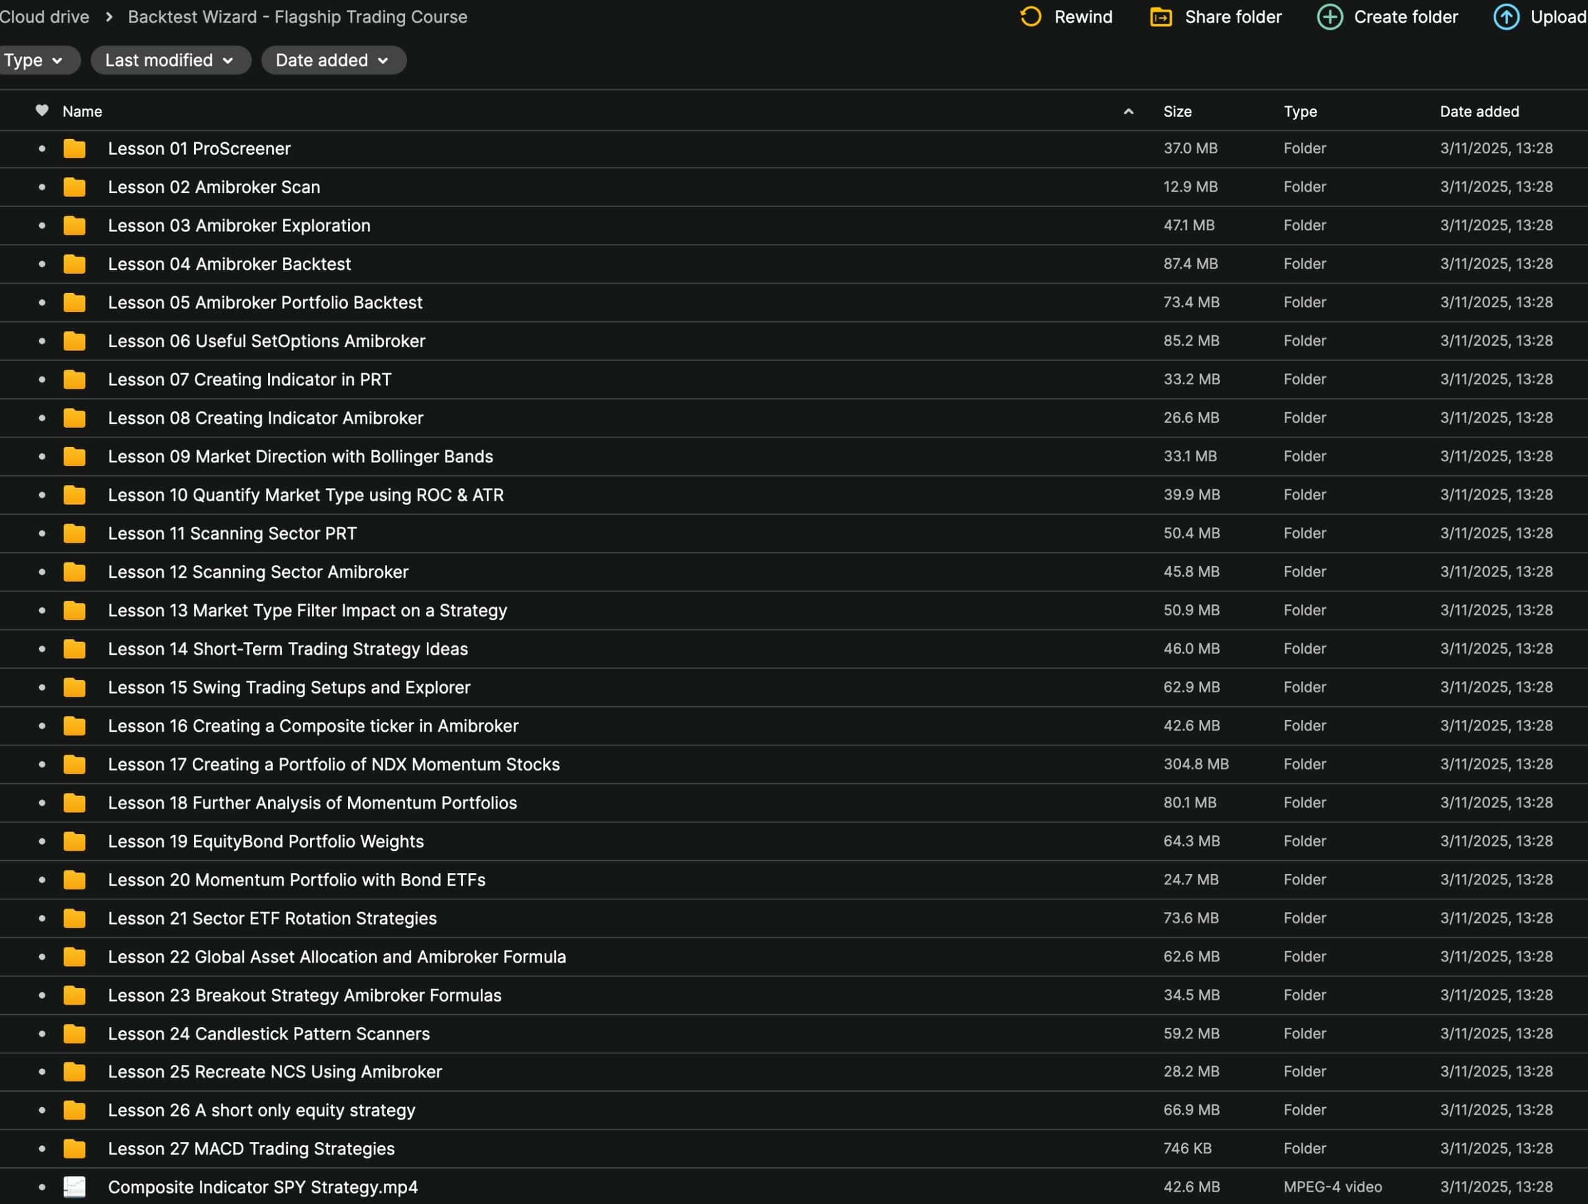
Task: Click the Lesson 17 folder icon
Action: click(74, 765)
